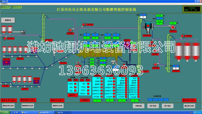Click the grey 磨机单元启停 button
This screenshot has width=202, height=114.
point(58,106)
